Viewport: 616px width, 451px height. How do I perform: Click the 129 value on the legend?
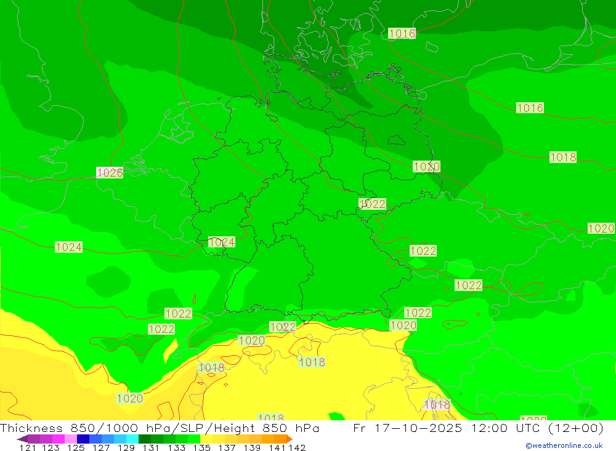126,447
